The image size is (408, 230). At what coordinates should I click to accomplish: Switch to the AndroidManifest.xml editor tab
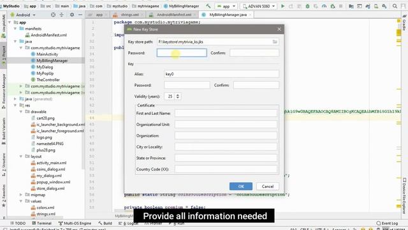coord(174,15)
